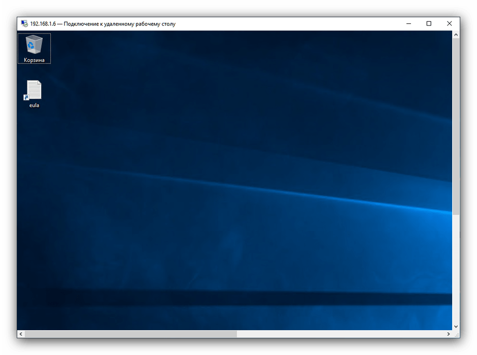Click the shortcut arrow overlay on eula
This screenshot has width=477, height=355.
(x=26, y=97)
